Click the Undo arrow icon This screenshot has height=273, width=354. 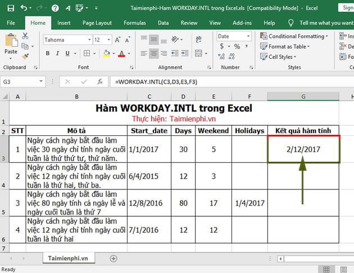point(24,8)
